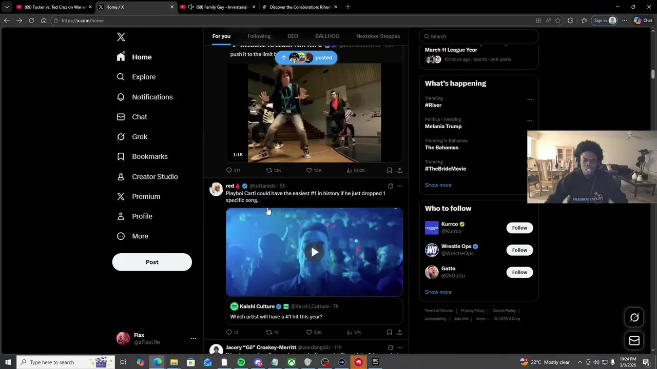The image size is (657, 369).
Task: Switch to the DEO tab
Action: tap(293, 36)
